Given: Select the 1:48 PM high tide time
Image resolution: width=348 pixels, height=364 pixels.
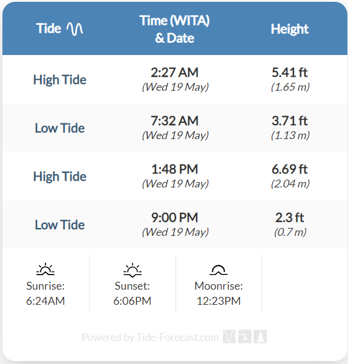Looking at the screenshot, I should click(175, 169).
